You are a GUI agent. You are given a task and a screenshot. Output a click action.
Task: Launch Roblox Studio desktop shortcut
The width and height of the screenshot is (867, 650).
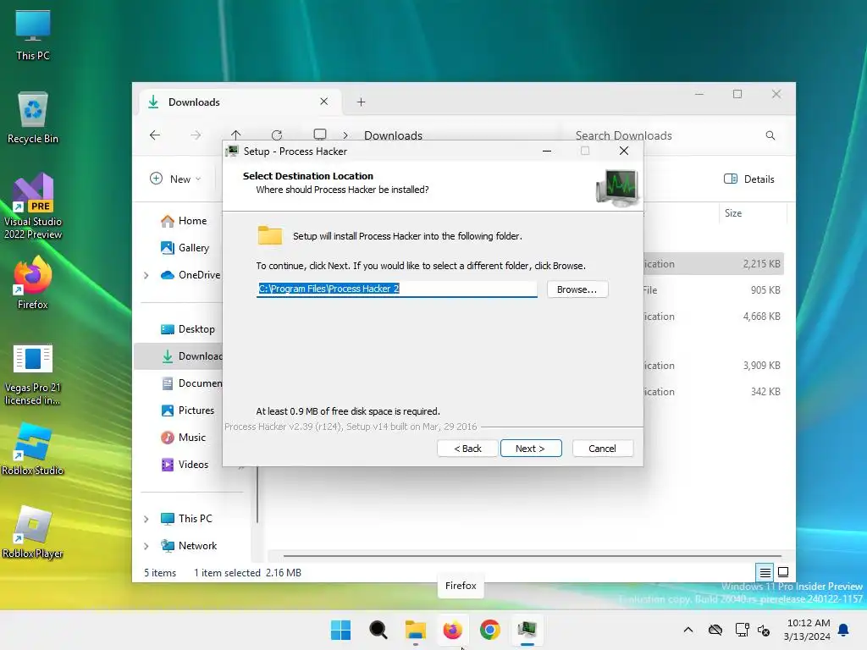click(33, 449)
